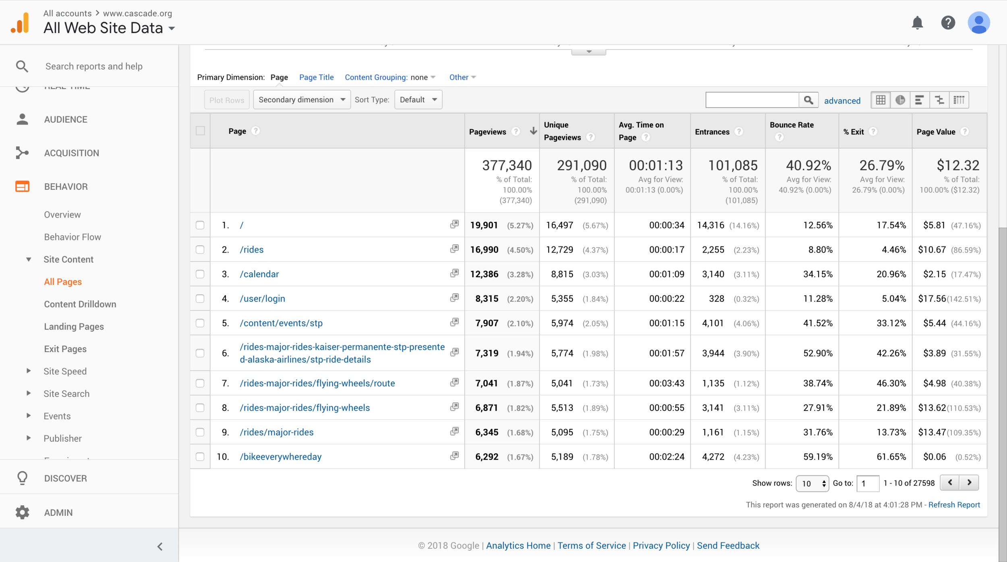Viewport: 1007px width, 562px height.
Task: Go to next page of results
Action: [x=969, y=483]
